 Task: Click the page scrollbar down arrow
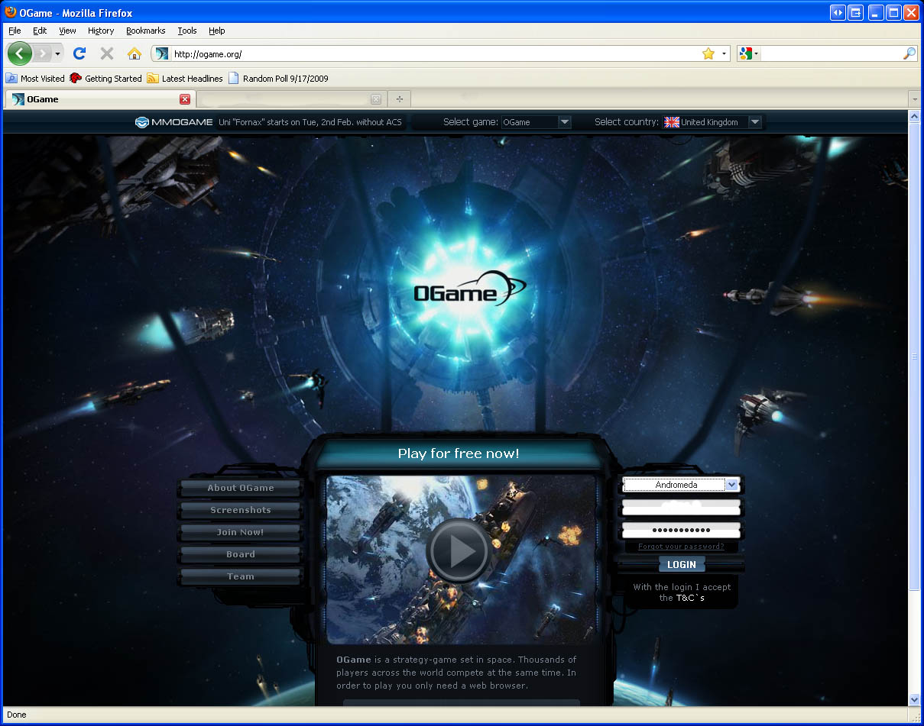click(x=915, y=699)
